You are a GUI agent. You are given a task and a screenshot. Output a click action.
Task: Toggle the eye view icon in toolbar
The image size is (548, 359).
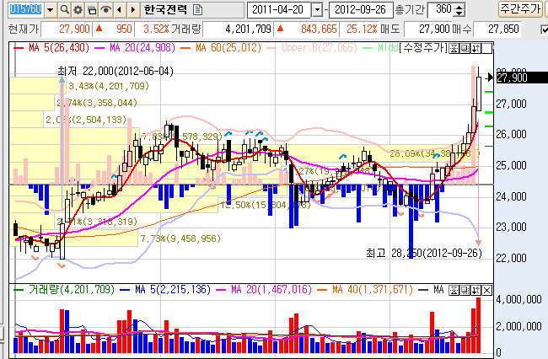click(105, 10)
